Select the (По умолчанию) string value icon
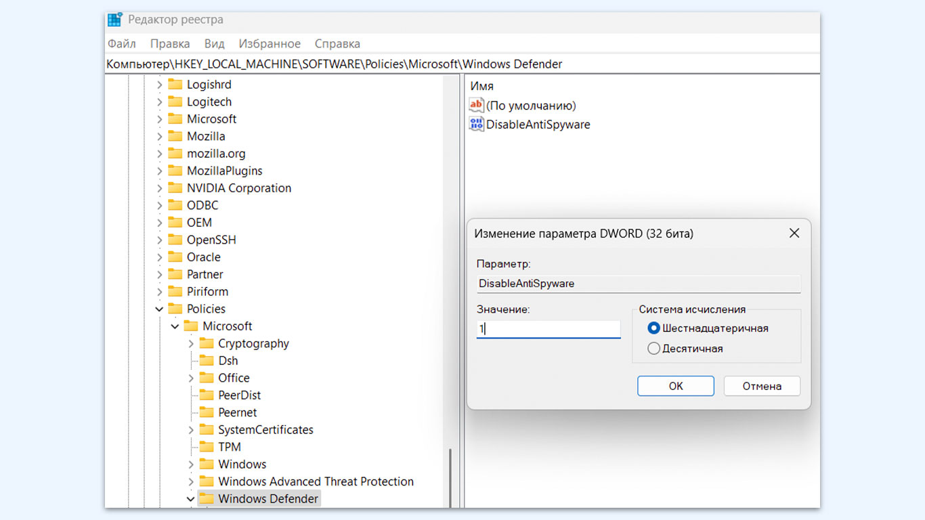Viewport: 925px width, 520px height. pyautogui.click(x=477, y=105)
